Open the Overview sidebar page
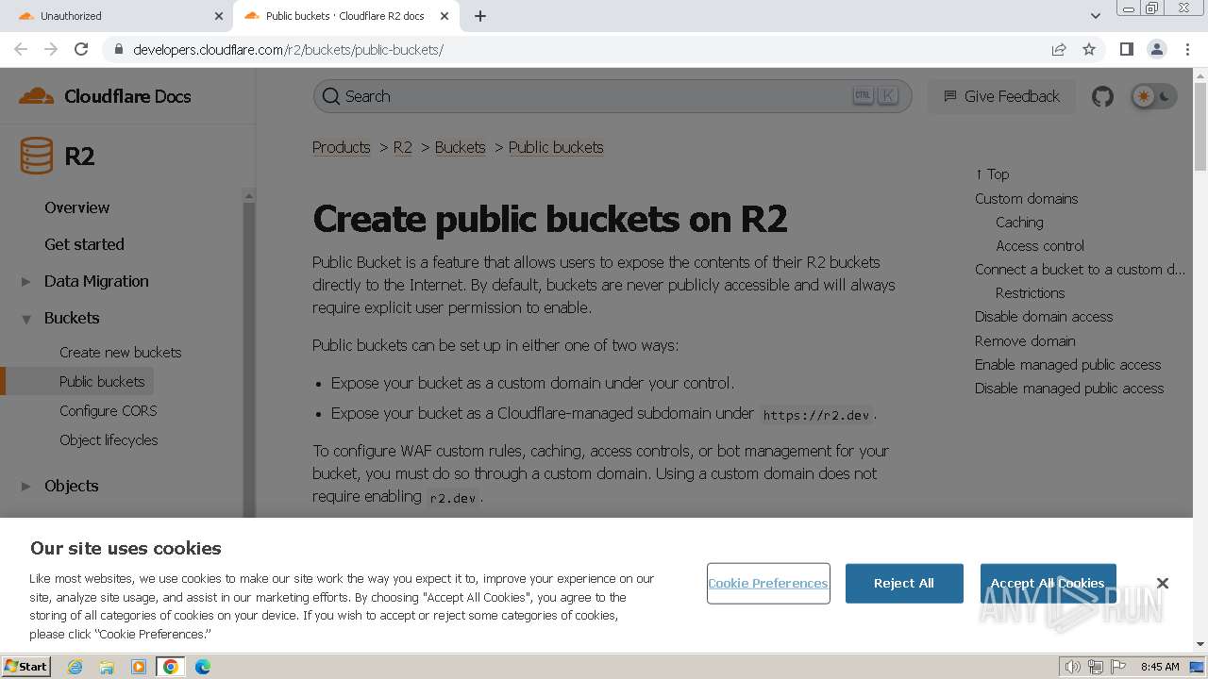The image size is (1208, 679). 76,207
